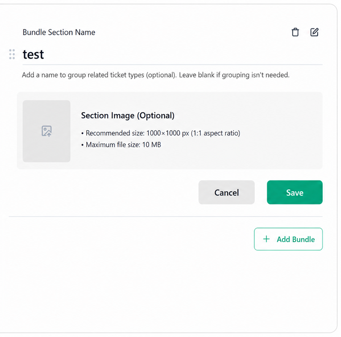Screen dimensions: 341x337
Task: Cancel the bundle section edit
Action: 227,192
